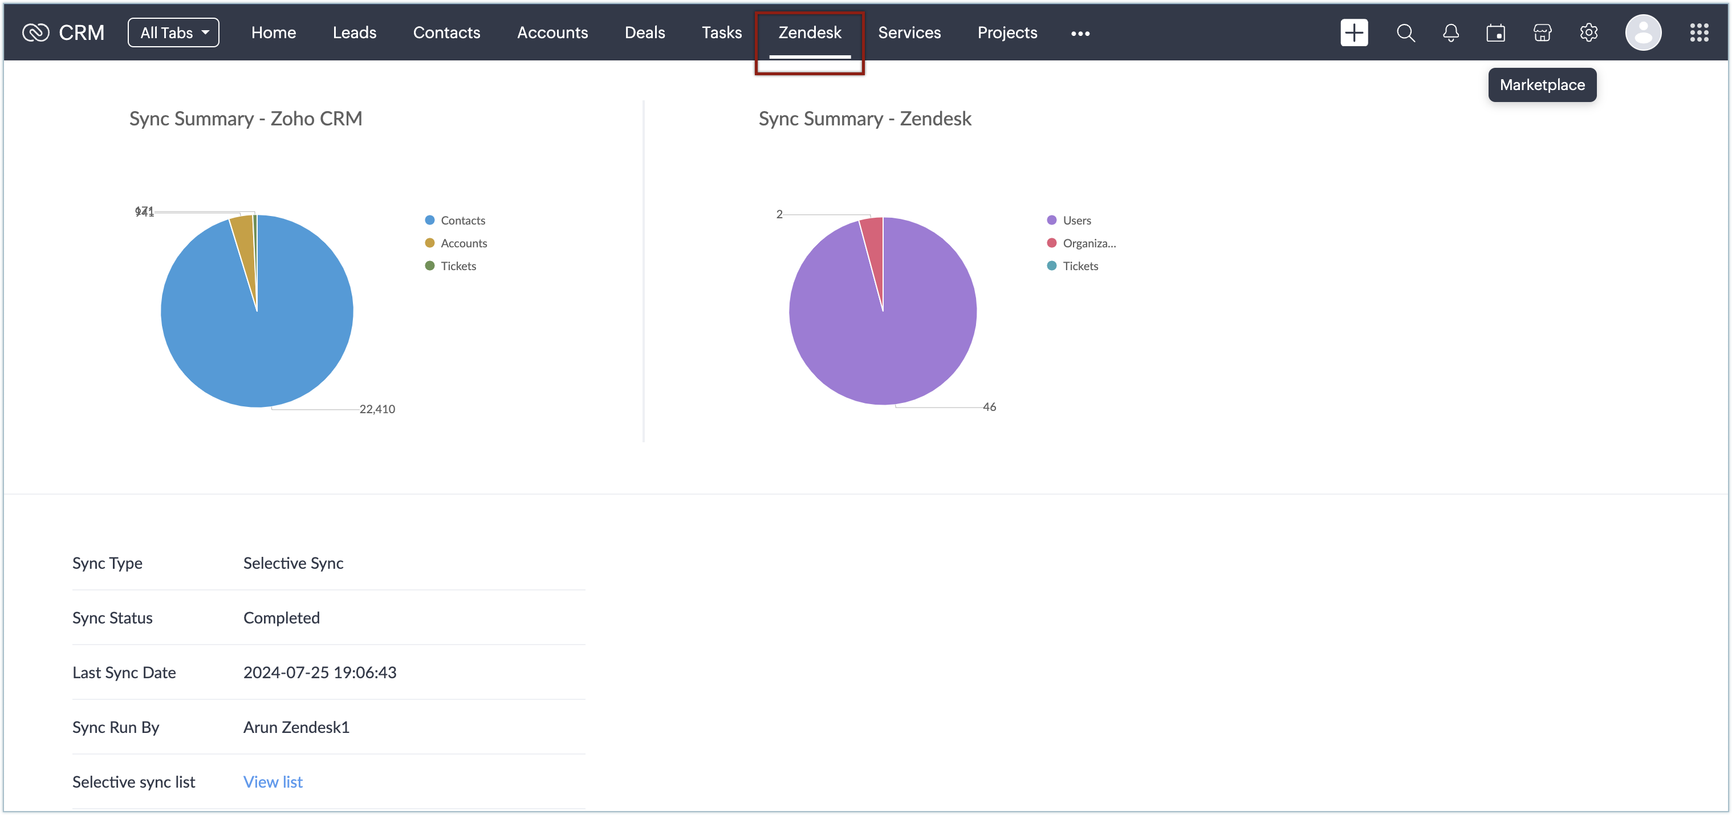The height and width of the screenshot is (815, 1732).
Task: Toggle Organizations legend in Zendesk chart
Action: 1088,243
